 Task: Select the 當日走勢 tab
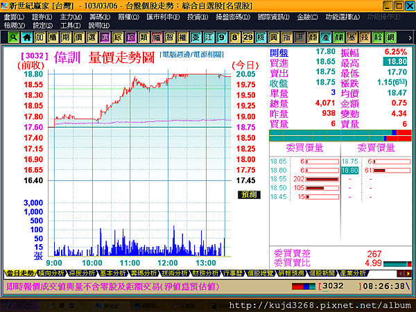point(20,273)
